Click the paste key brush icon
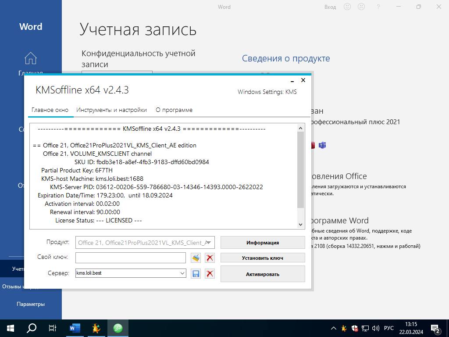The height and width of the screenshot is (337, 449). coord(196,258)
